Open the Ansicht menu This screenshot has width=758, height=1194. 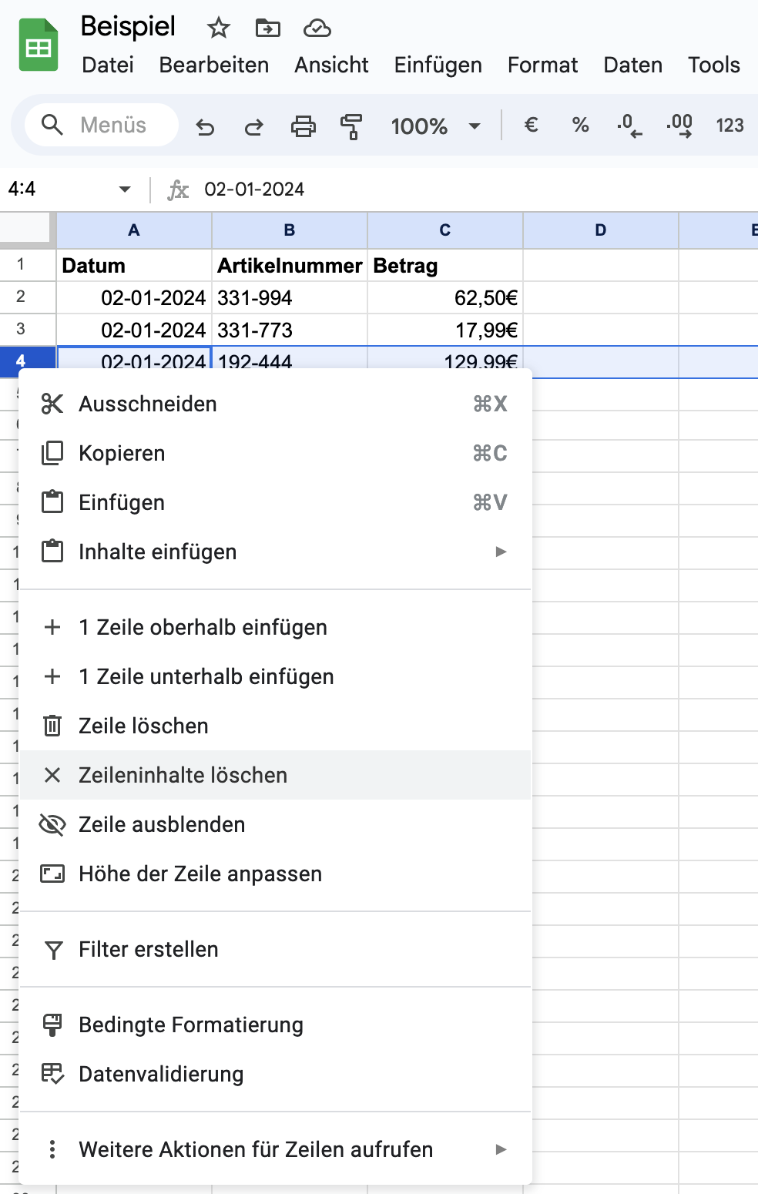point(331,65)
